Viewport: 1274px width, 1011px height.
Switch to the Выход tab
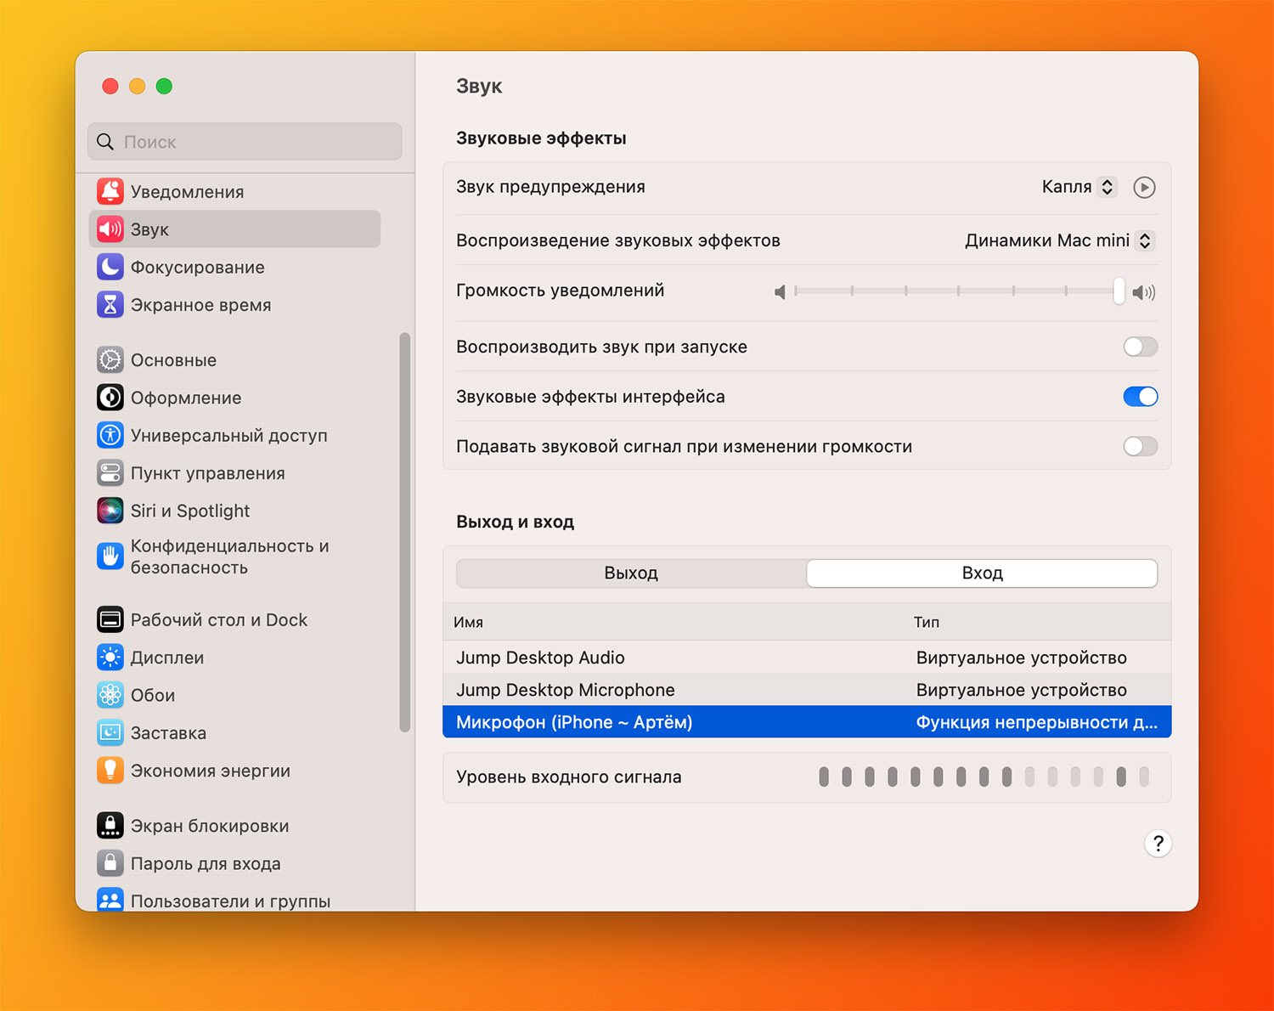pyautogui.click(x=631, y=573)
